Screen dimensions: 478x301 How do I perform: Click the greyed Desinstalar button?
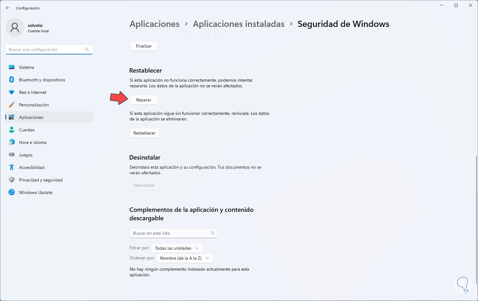pyautogui.click(x=144, y=185)
